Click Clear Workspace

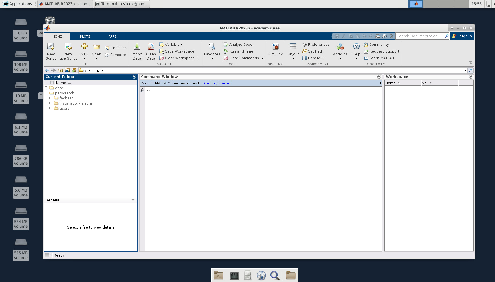[x=177, y=58]
